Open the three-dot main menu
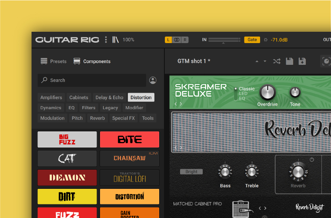Image resolution: width=331 pixels, height=218 pixels. coord(106,40)
